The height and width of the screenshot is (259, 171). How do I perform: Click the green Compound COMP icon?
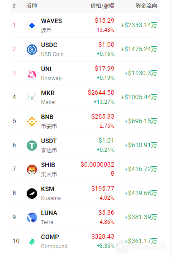(32, 241)
